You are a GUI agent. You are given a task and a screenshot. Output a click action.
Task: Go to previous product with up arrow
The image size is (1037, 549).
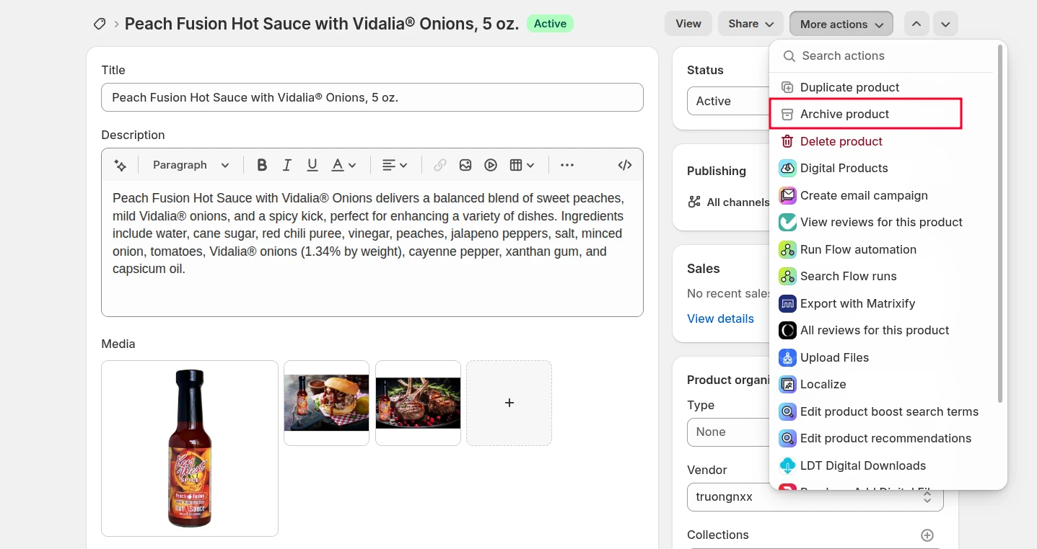pos(916,24)
